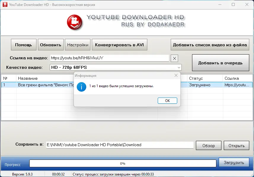Click the 'Сохранить в' path input field
This screenshot has width=254, height=177.
[119, 145]
